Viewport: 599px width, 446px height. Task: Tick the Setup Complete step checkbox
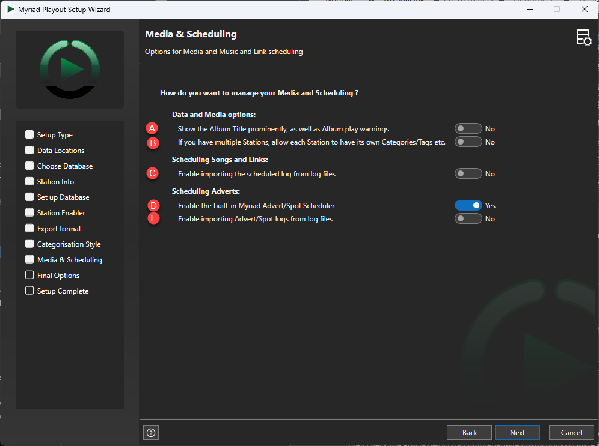pyautogui.click(x=29, y=291)
